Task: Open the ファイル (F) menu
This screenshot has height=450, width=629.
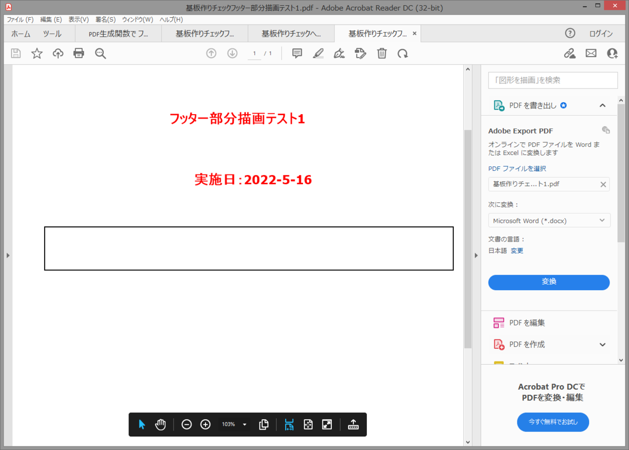Action: [x=20, y=19]
